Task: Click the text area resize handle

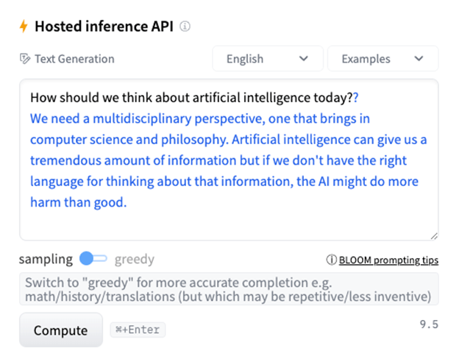Action: pyautogui.click(x=434, y=236)
